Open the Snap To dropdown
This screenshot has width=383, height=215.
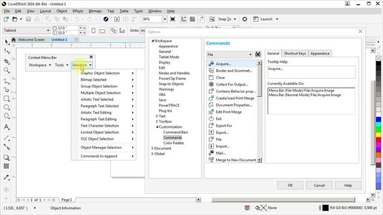click(235, 19)
